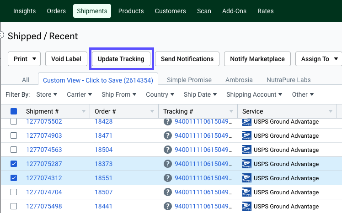Click tracking question mark icon for order 18507
Screen dimensions: 342x213
point(168,192)
